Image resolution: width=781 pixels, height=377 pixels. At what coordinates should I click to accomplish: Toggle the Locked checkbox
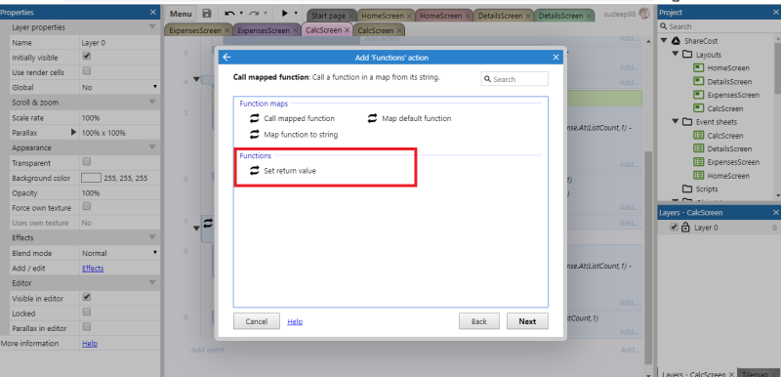[x=87, y=313]
